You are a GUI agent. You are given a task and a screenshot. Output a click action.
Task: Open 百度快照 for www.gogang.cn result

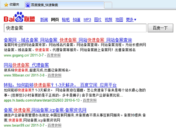point(54,55)
